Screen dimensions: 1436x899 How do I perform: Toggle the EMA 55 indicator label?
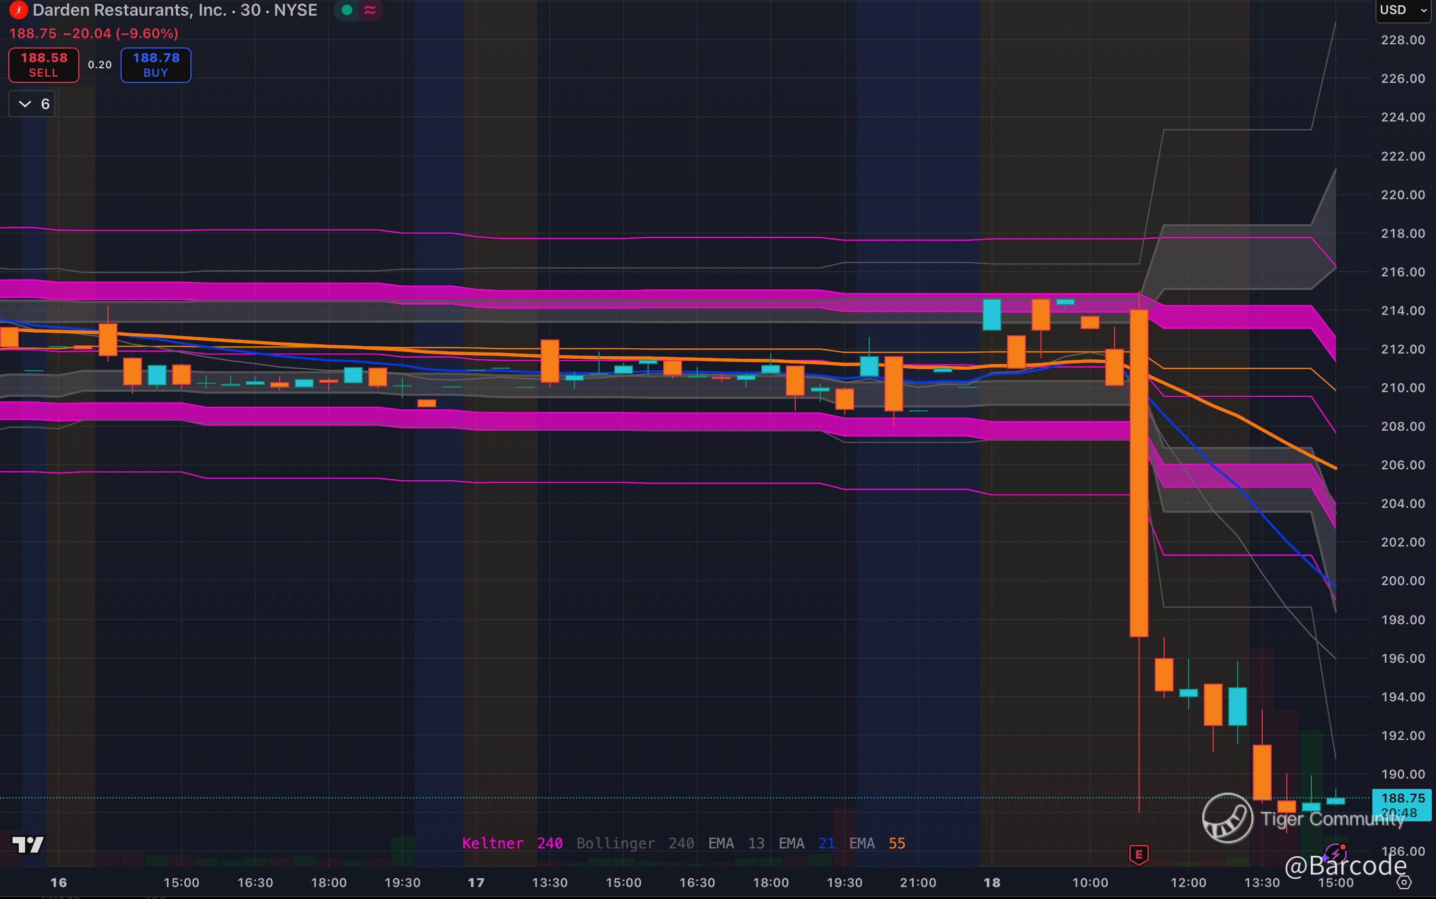[x=877, y=843]
